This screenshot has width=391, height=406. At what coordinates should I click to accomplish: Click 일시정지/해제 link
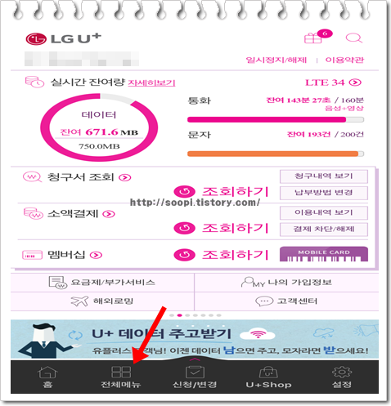[276, 60]
